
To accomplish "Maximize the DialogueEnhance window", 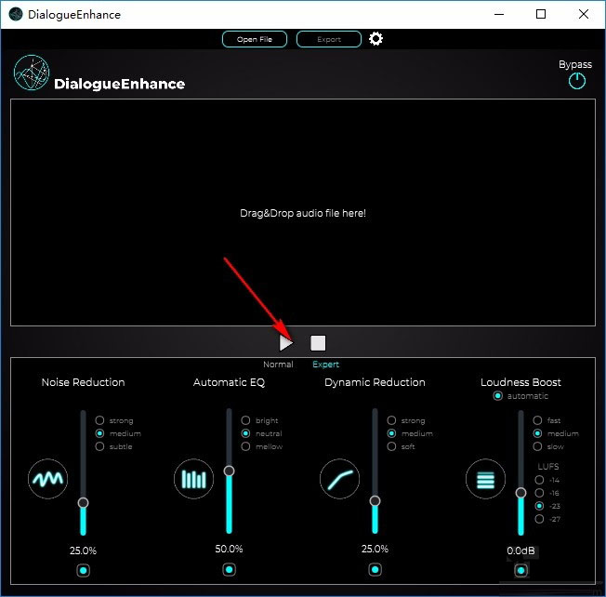I will 541,14.
